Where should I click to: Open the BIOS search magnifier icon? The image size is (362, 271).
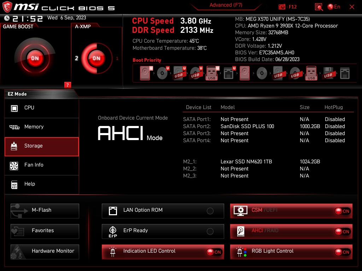pyautogui.click(x=319, y=7)
